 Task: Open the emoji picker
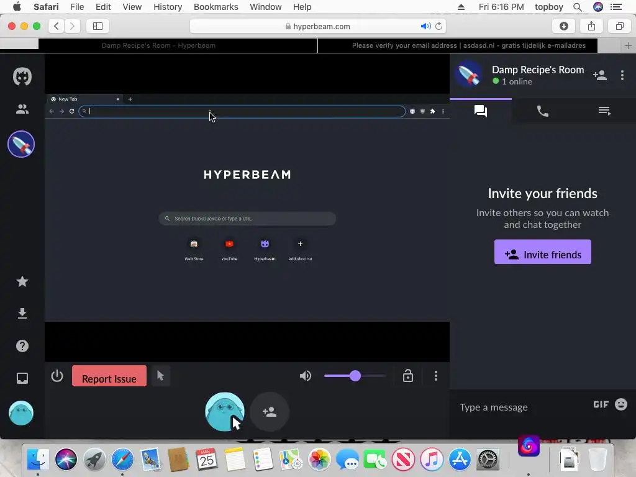(621, 404)
